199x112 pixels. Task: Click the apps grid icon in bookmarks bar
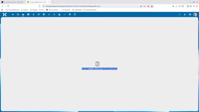(x=2, y=10)
